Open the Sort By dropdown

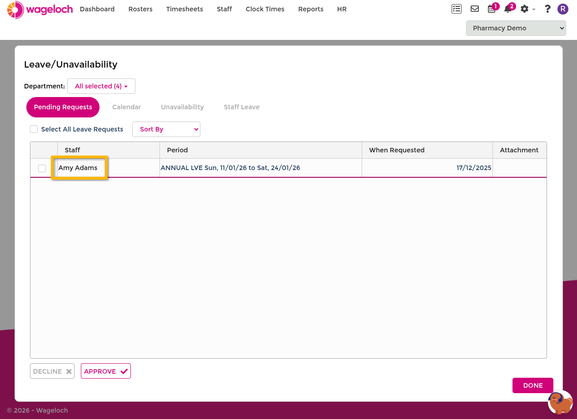point(166,129)
